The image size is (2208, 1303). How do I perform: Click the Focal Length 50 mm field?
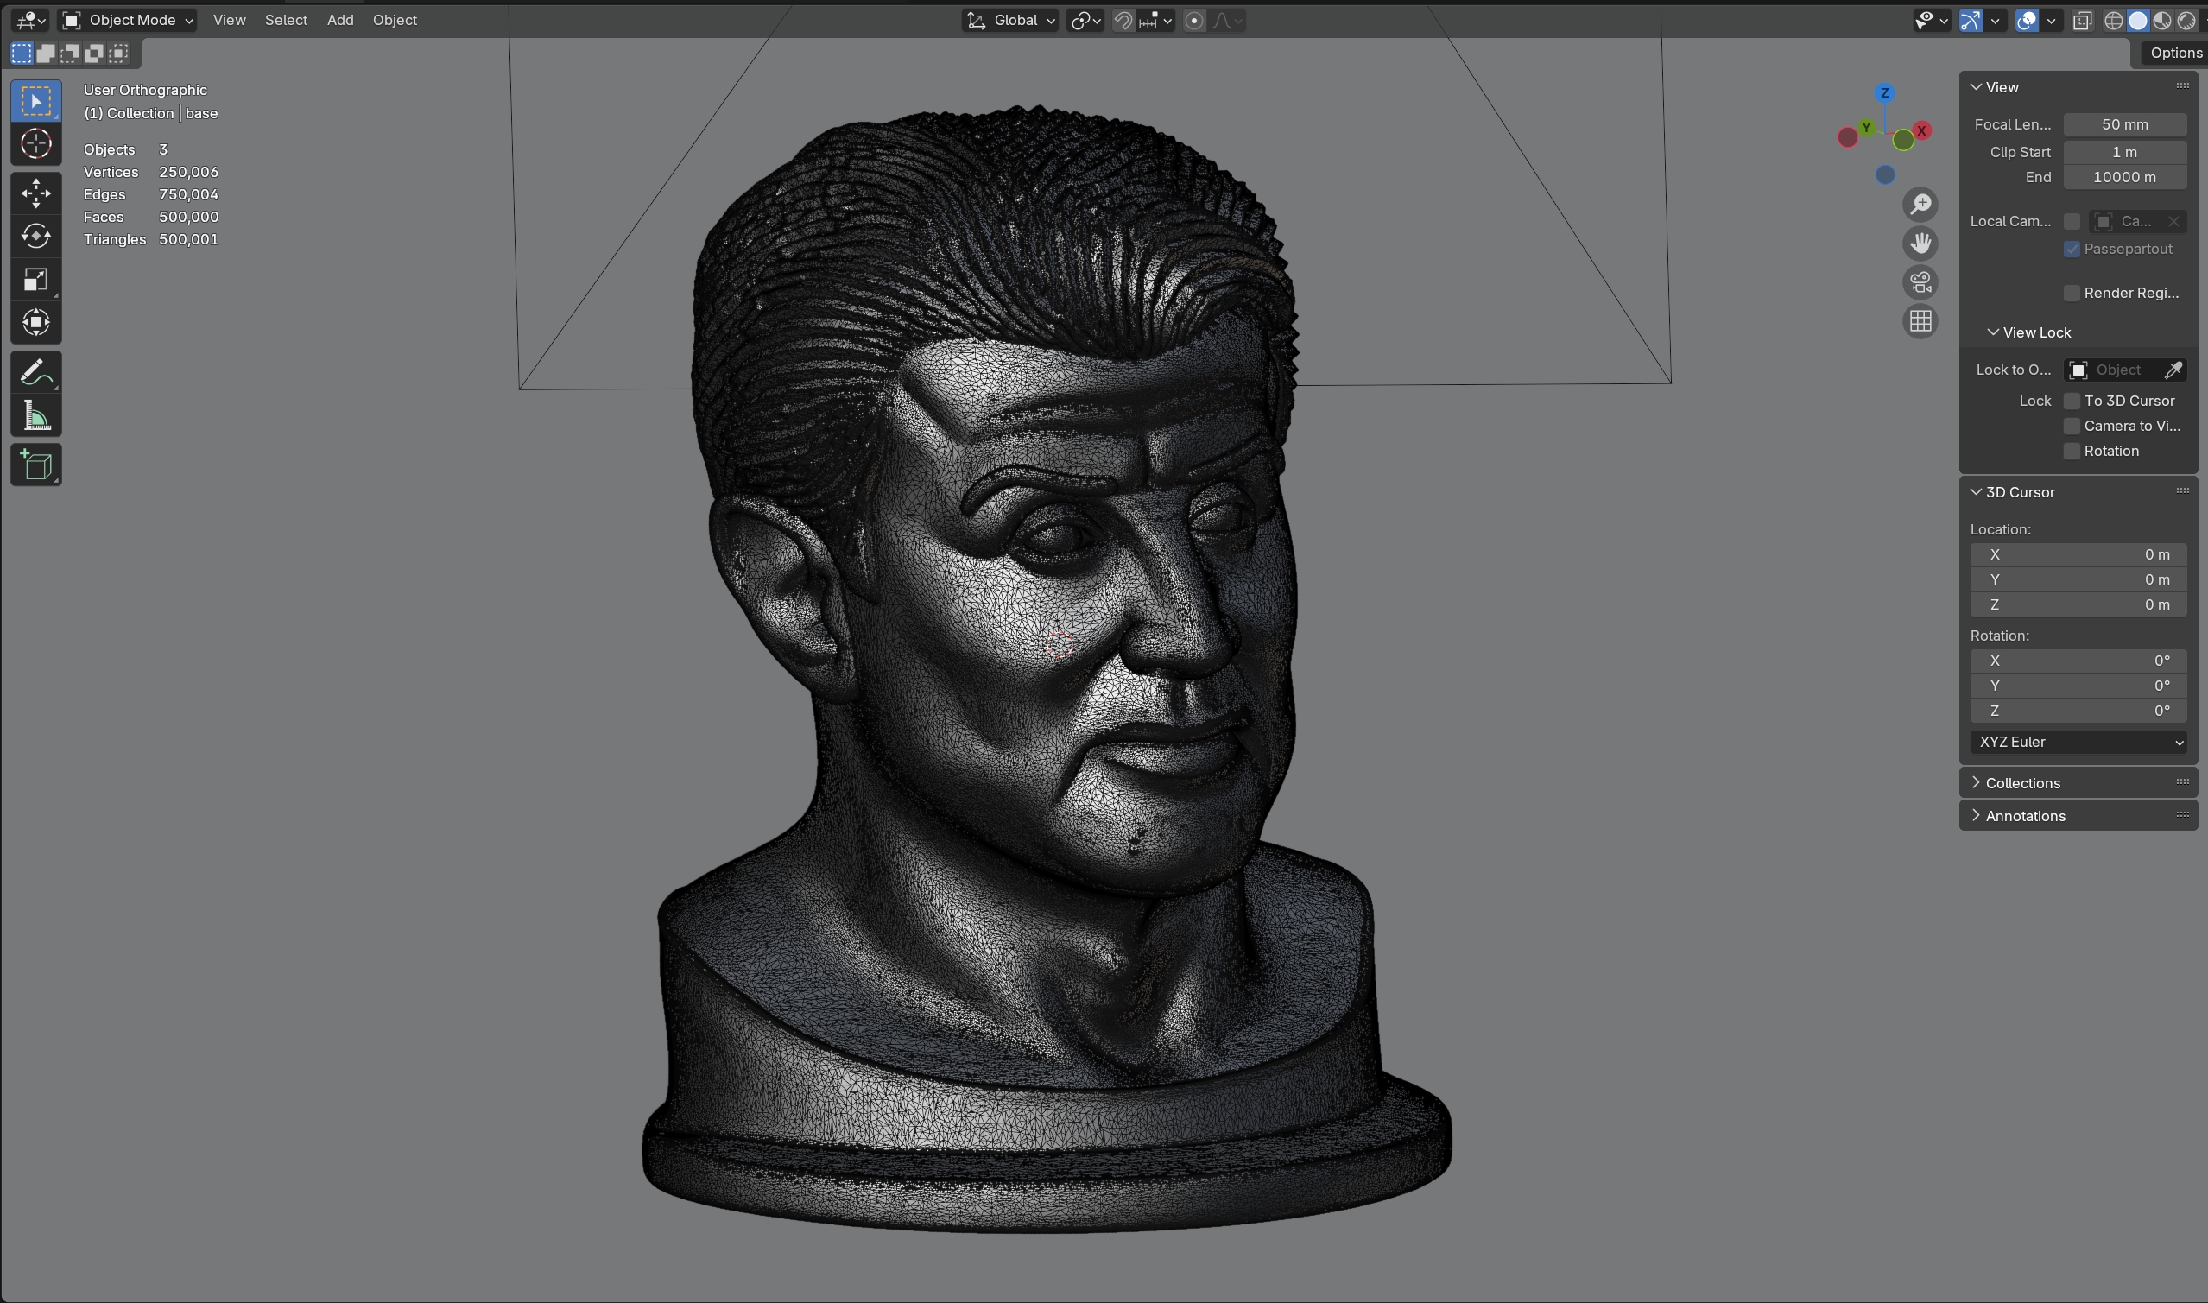coord(2123,124)
